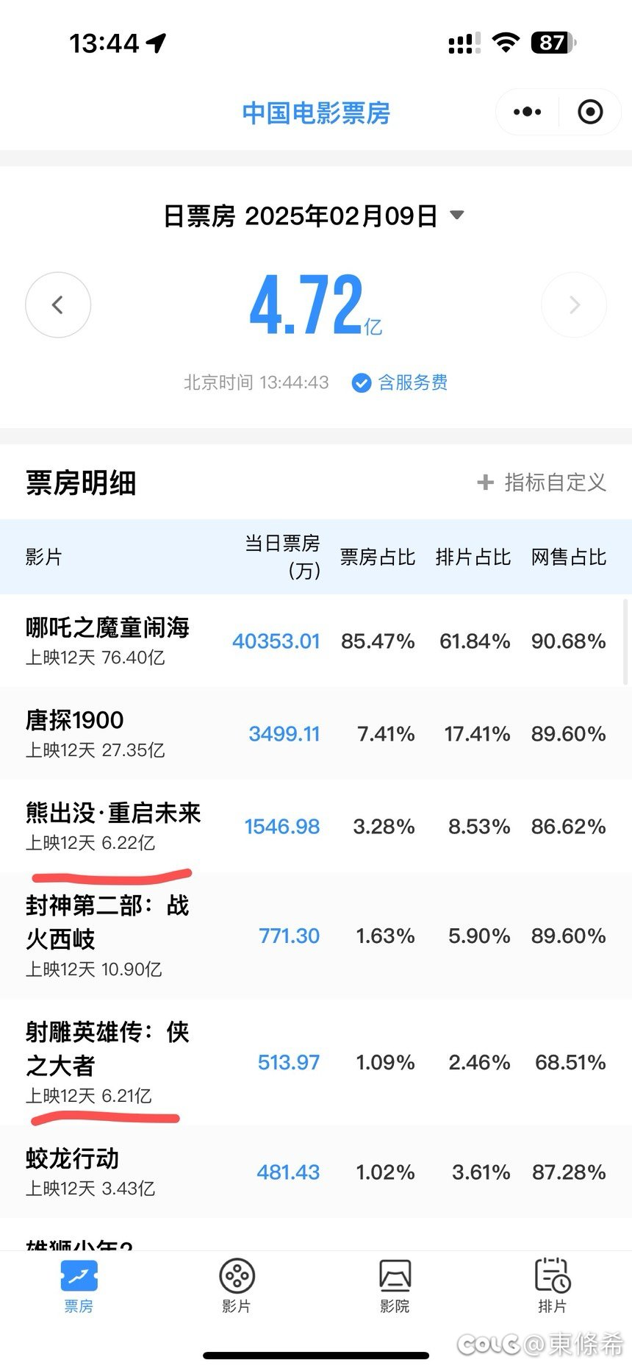Image resolution: width=632 pixels, height=1371 pixels.
Task: Expand the date dropdown triangle
Action: pos(456,216)
